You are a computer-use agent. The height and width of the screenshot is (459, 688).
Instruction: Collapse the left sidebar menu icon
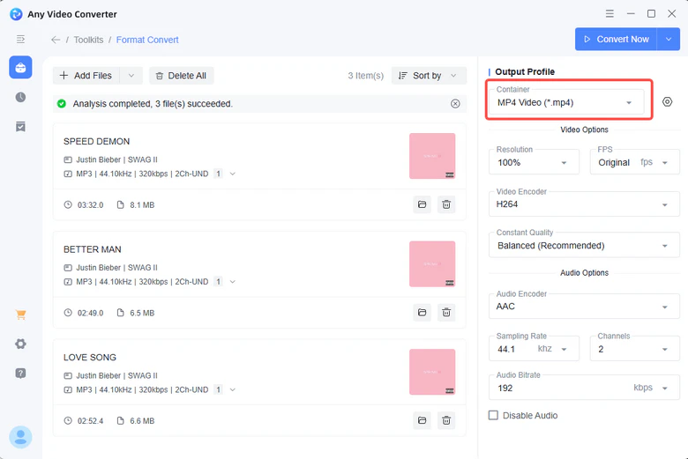pos(20,40)
